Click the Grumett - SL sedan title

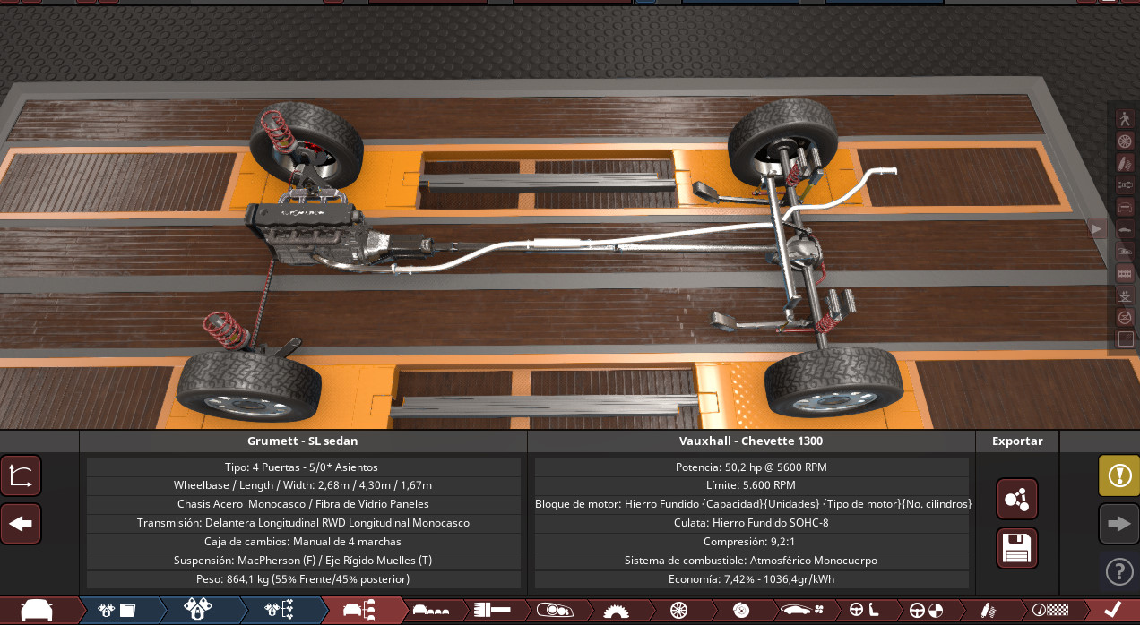(x=303, y=441)
